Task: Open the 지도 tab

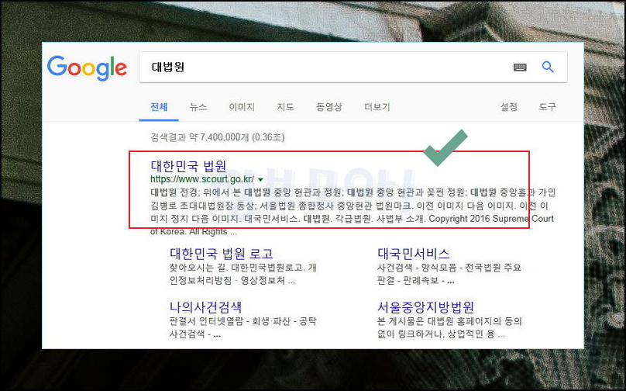Action: [285, 107]
